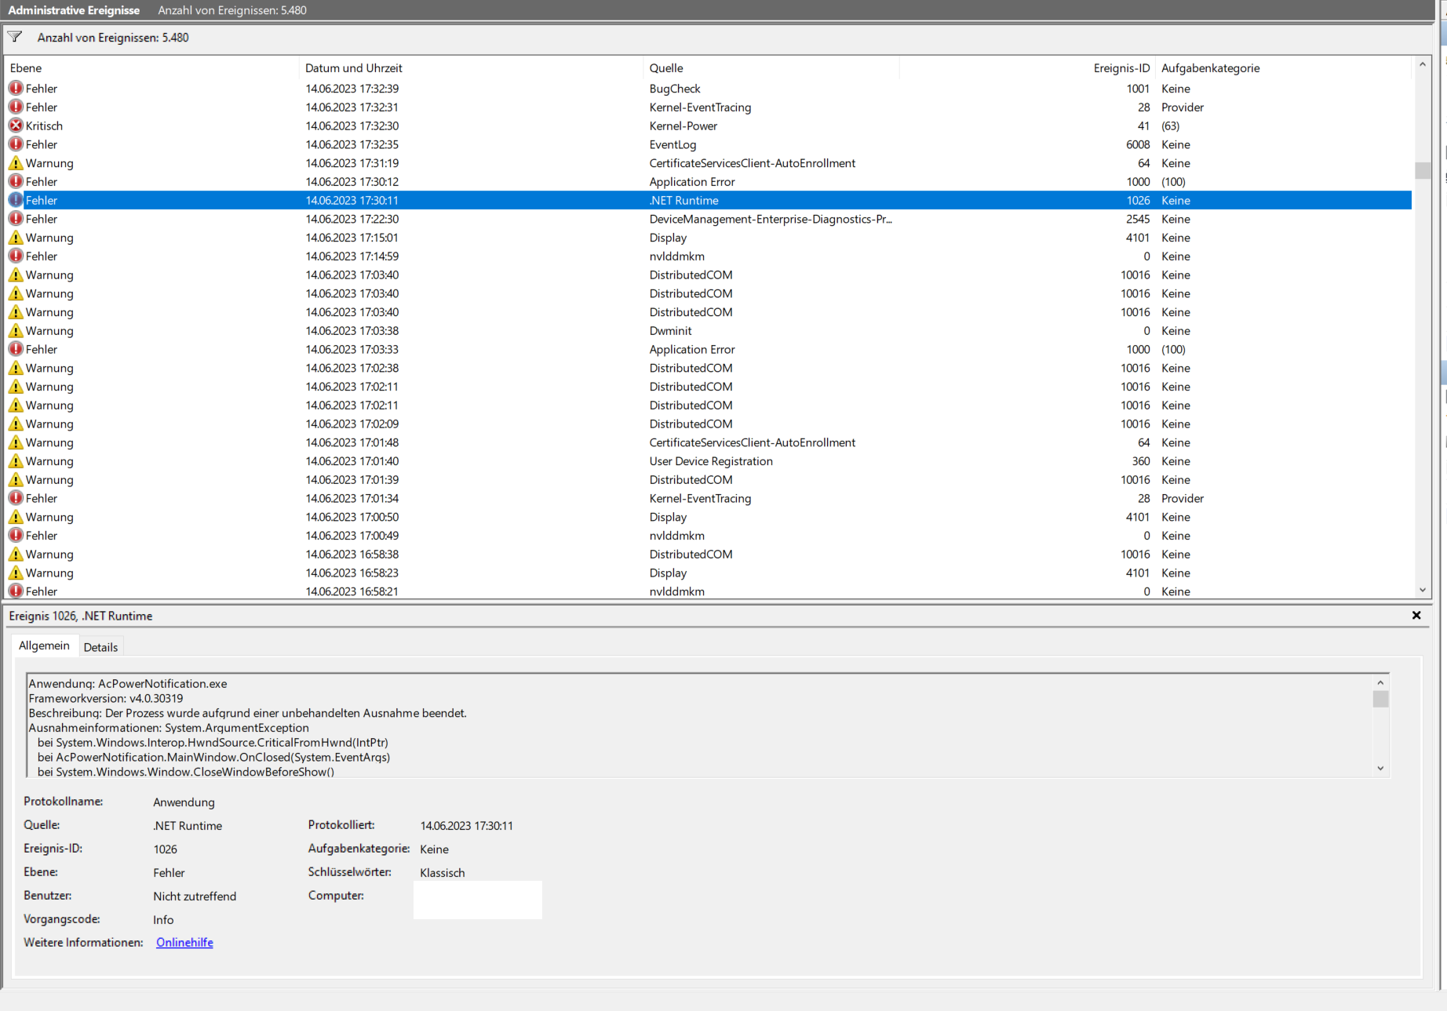Sort by the Datum und Uhrzeit column
The width and height of the screenshot is (1447, 1011).
coord(471,68)
